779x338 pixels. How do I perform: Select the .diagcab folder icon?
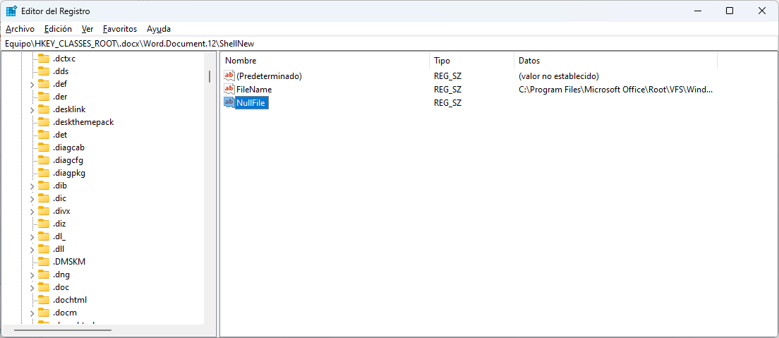click(x=44, y=147)
